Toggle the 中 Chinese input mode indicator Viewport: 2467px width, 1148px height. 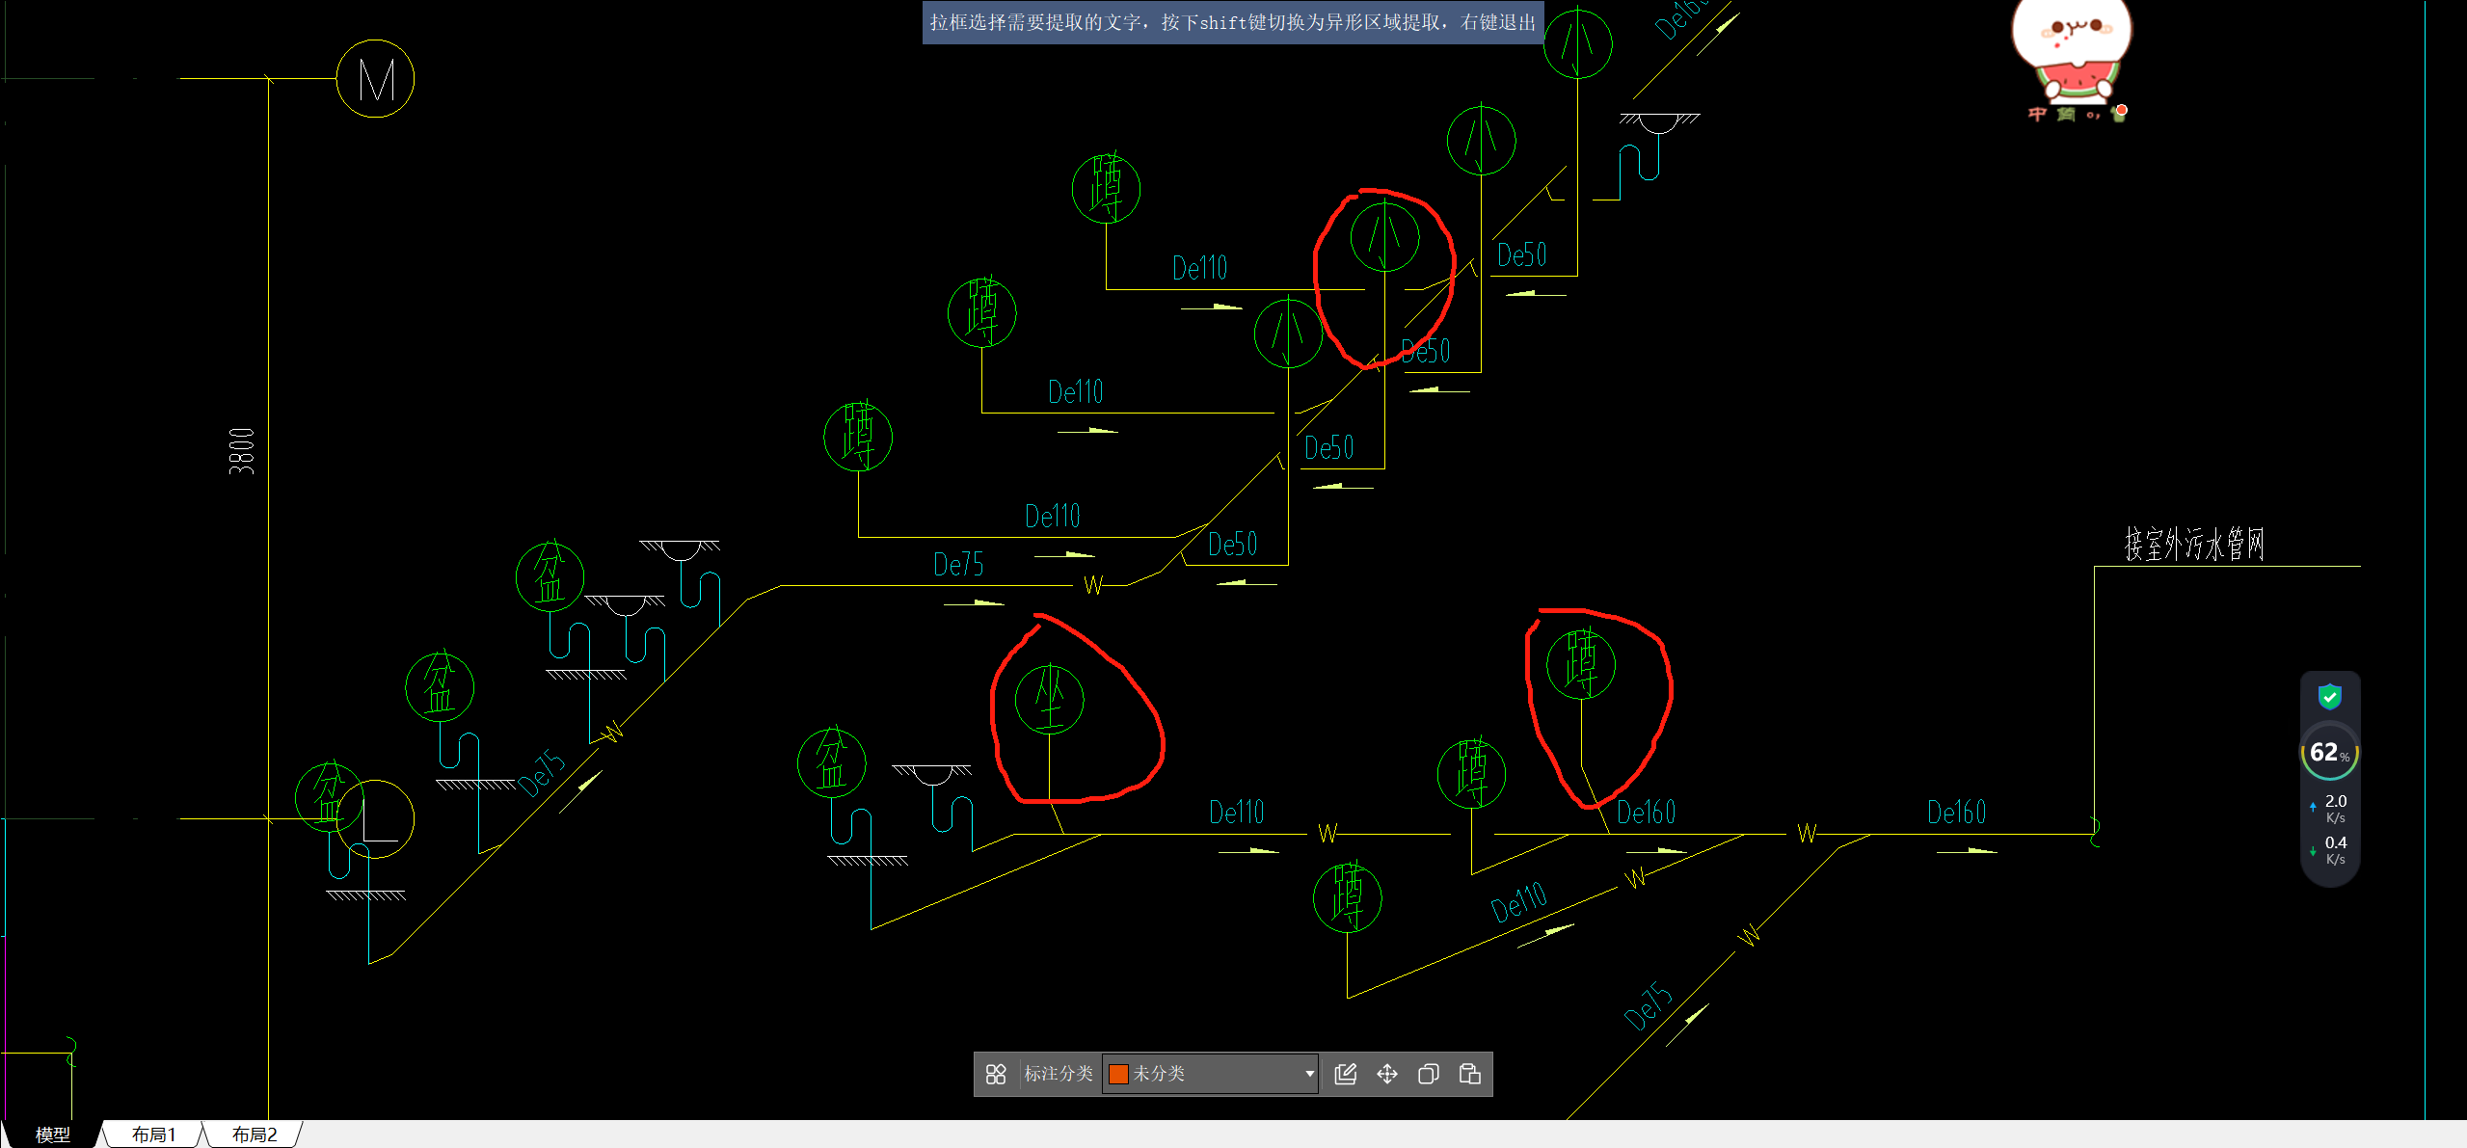[2036, 114]
